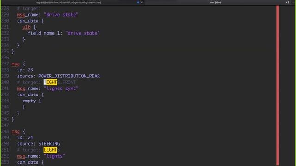Click the msg keyword in line 237
This screenshot has width=296, height=166.
point(15,64)
